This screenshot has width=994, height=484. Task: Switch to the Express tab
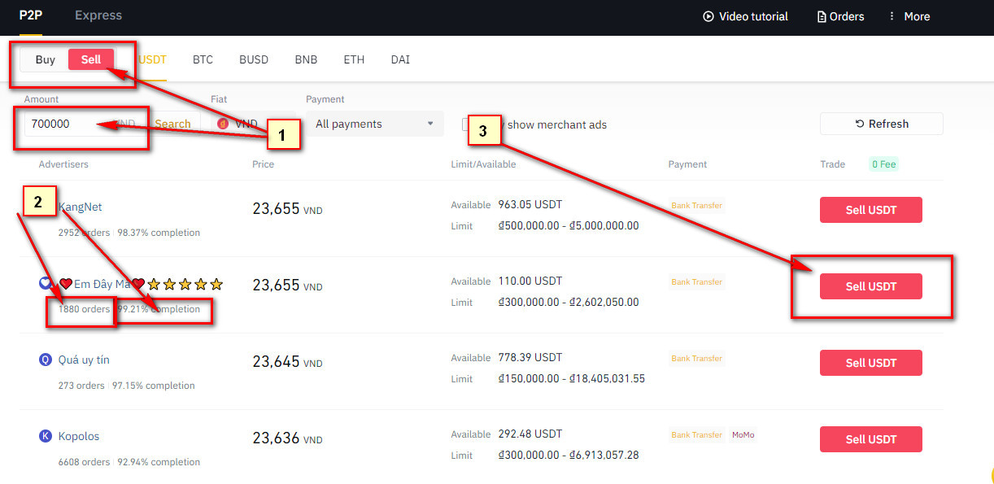[98, 15]
